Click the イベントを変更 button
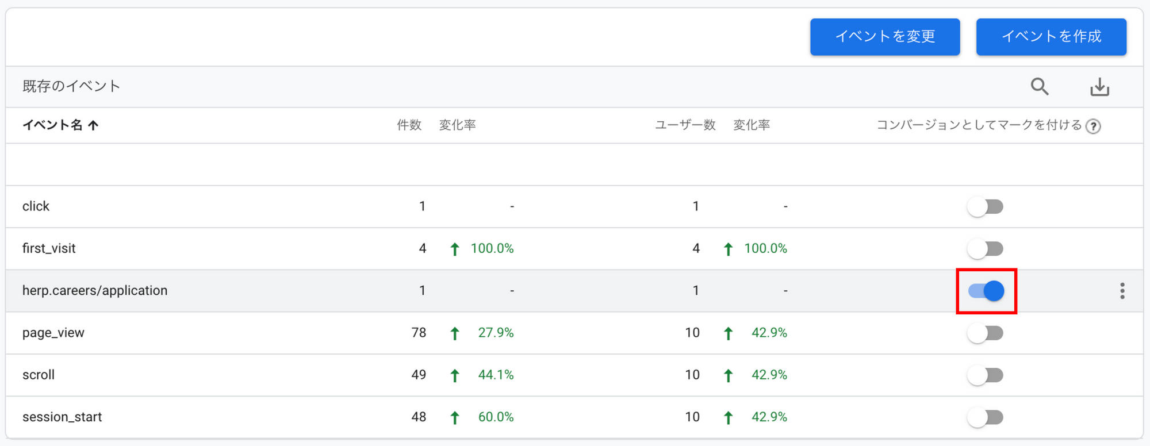The image size is (1150, 446). pos(884,37)
